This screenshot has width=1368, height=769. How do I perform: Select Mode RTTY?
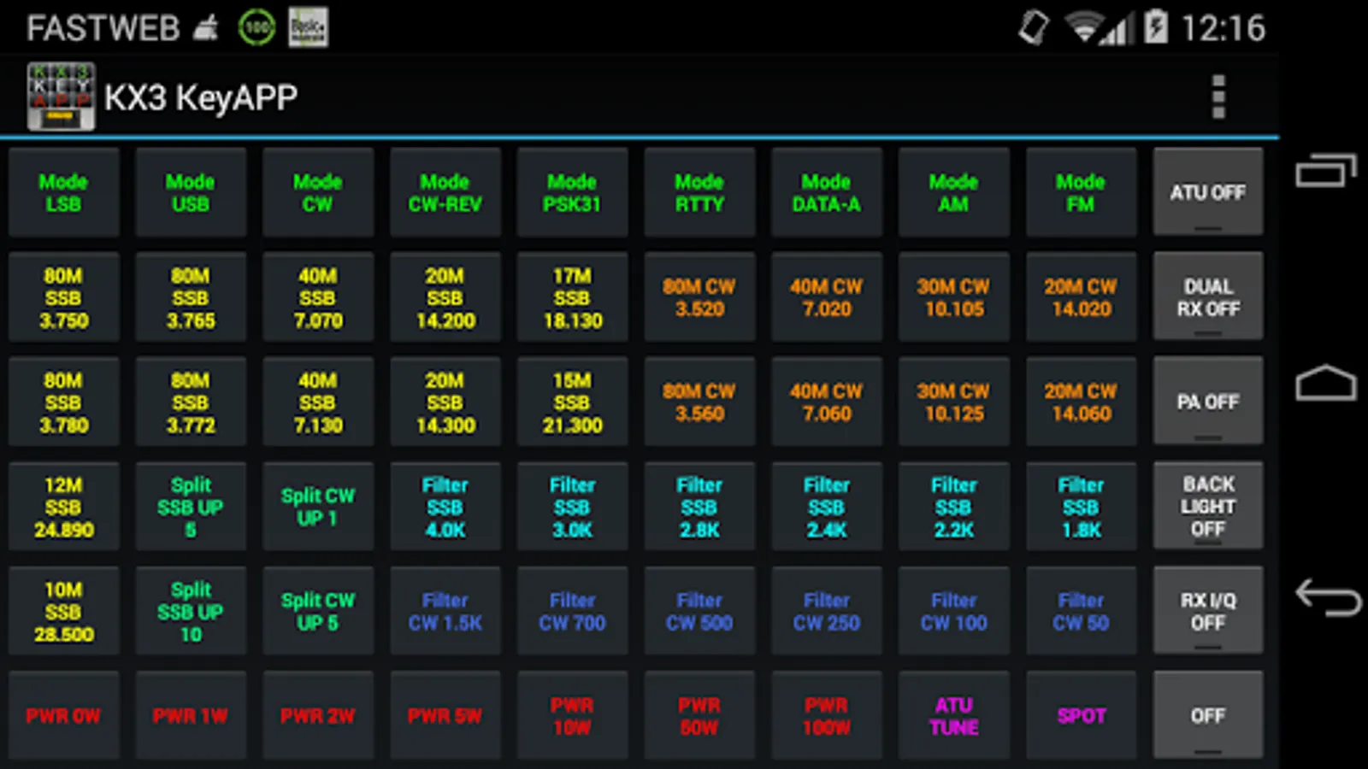[x=699, y=192]
